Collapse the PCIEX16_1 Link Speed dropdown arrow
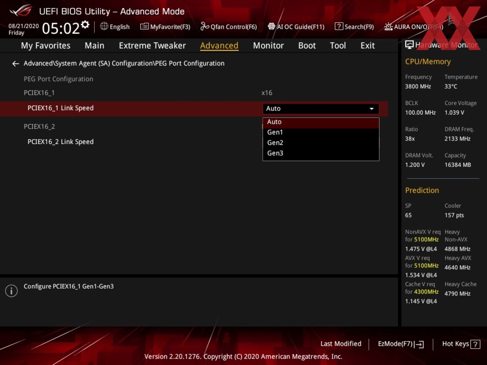The width and height of the screenshot is (487, 365). click(372, 109)
